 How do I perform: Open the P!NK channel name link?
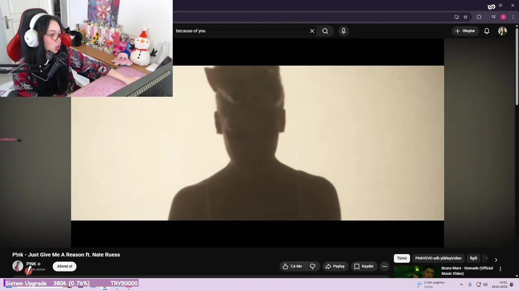[31, 264]
